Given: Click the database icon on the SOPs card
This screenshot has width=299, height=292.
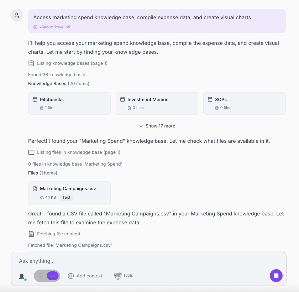Looking at the screenshot, I should tap(210, 99).
